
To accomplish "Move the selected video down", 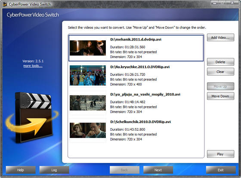I will [220, 96].
